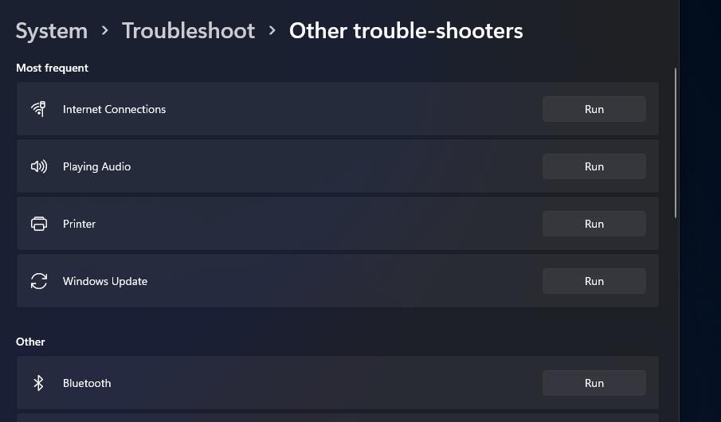Navigate to Troubleshoot breadcrumb
The width and height of the screenshot is (721, 422).
pos(188,31)
